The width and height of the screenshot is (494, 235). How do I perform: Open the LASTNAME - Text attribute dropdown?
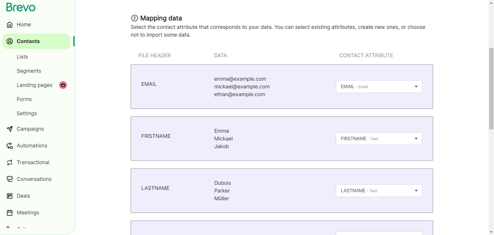click(379, 190)
